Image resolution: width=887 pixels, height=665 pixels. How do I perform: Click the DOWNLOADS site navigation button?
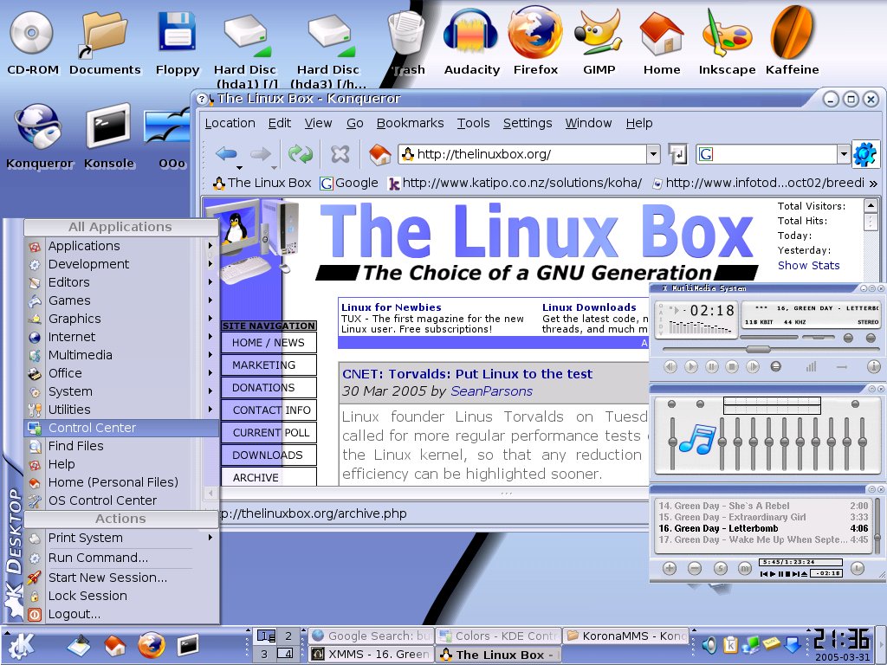(x=269, y=455)
